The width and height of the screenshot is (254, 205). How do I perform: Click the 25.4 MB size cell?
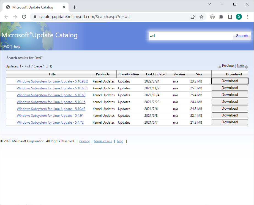[196, 95]
